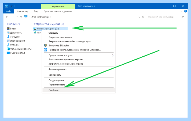Expand submenu arrow of Предоставить доступ к
The image size is (191, 121).
tap(113, 55)
